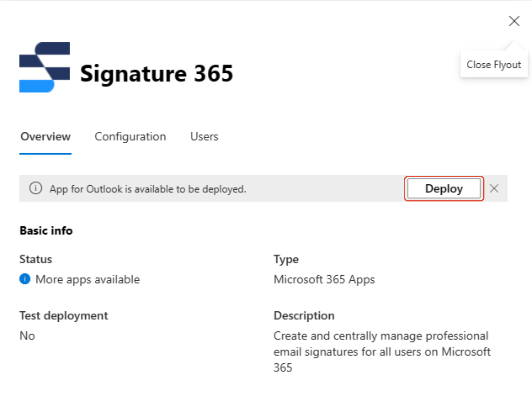Screen dimensions: 532x412
Task: Click the 'App for Outlook is available' message
Action: coord(148,189)
